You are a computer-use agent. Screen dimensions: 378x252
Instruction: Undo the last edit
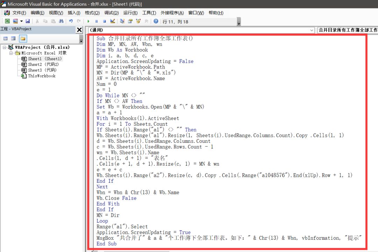(x=71, y=21)
